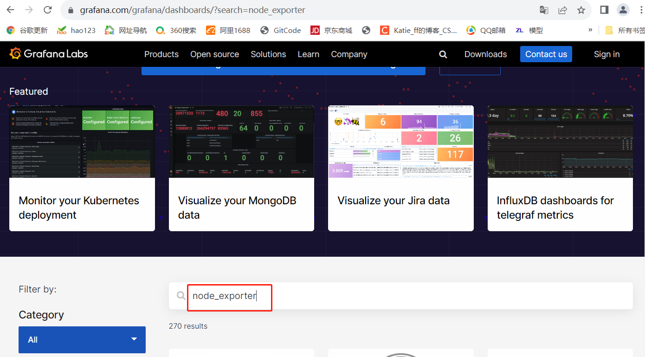This screenshot has width=645, height=357.
Task: Click the share page icon
Action: (x=562, y=10)
